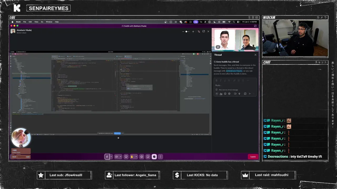Click the @ mention icon in composer
337x189 pixels.
click(x=229, y=94)
